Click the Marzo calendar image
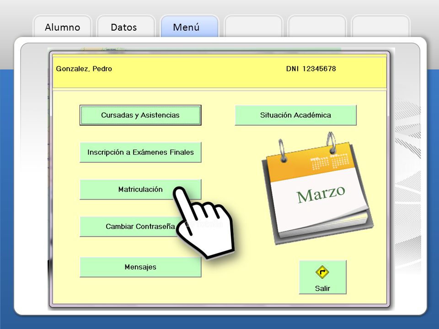Image resolution: width=439 pixels, height=329 pixels. coord(317,189)
